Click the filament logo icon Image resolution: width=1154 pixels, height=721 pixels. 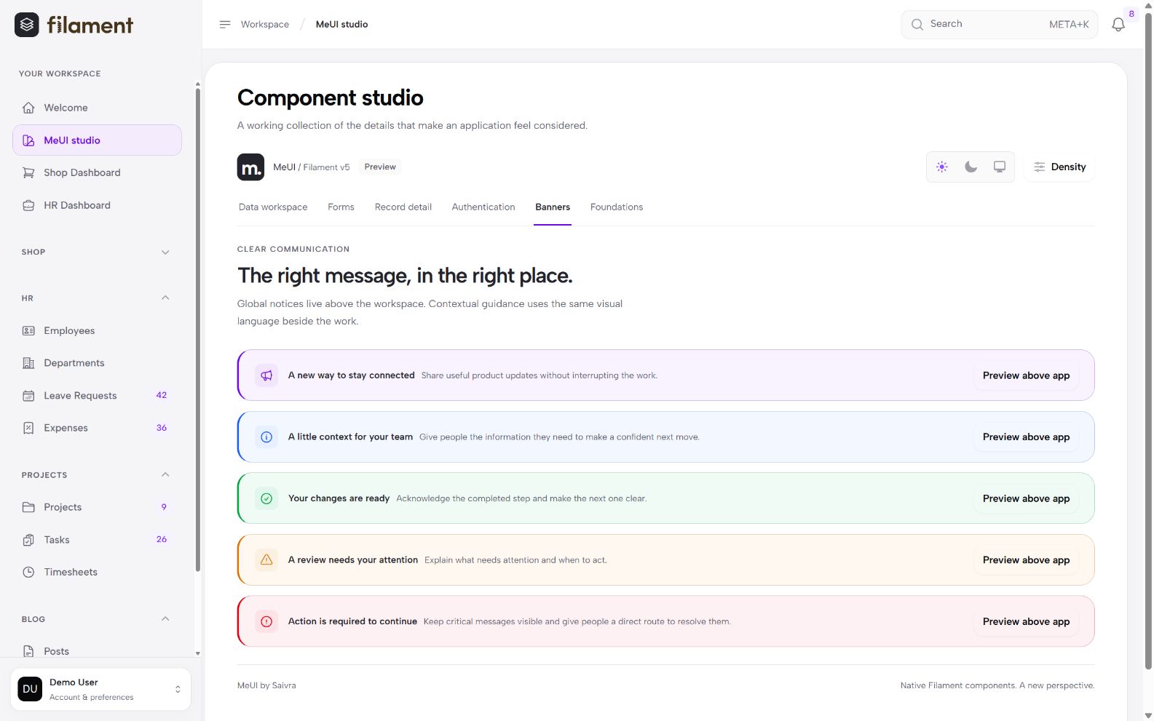(27, 25)
